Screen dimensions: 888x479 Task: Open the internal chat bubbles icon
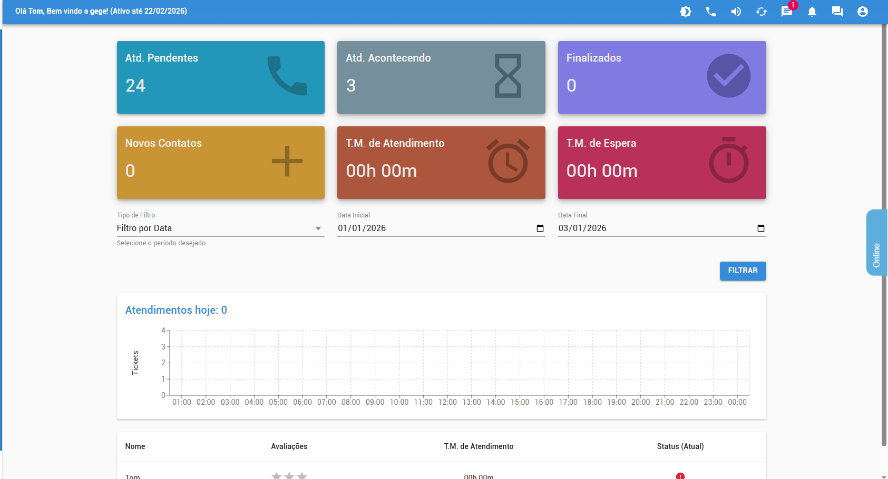click(x=837, y=12)
